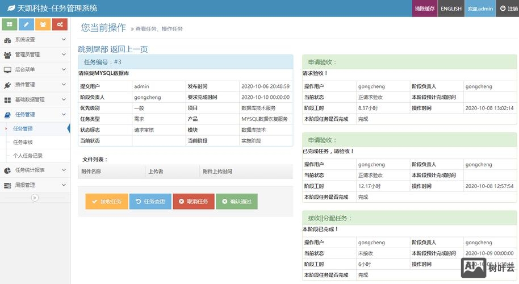Screen dimensions: 519x284
Task: Click the grid icon beside 基础数据管理
Action: 7,100
